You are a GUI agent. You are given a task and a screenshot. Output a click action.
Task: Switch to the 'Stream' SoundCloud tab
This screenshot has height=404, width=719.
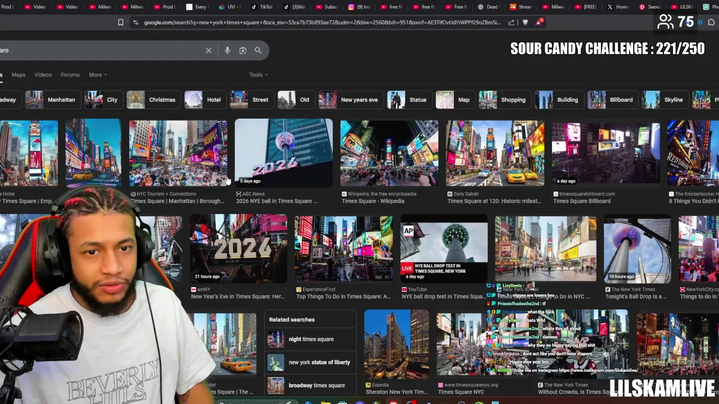tap(520, 7)
